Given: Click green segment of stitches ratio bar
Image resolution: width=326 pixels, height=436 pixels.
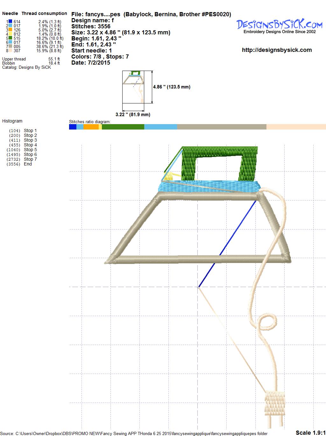Looking at the screenshot, I should click(x=123, y=127).
